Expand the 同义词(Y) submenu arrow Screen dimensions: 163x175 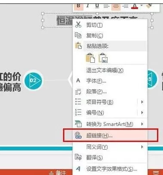pyautogui.click(x=142, y=147)
